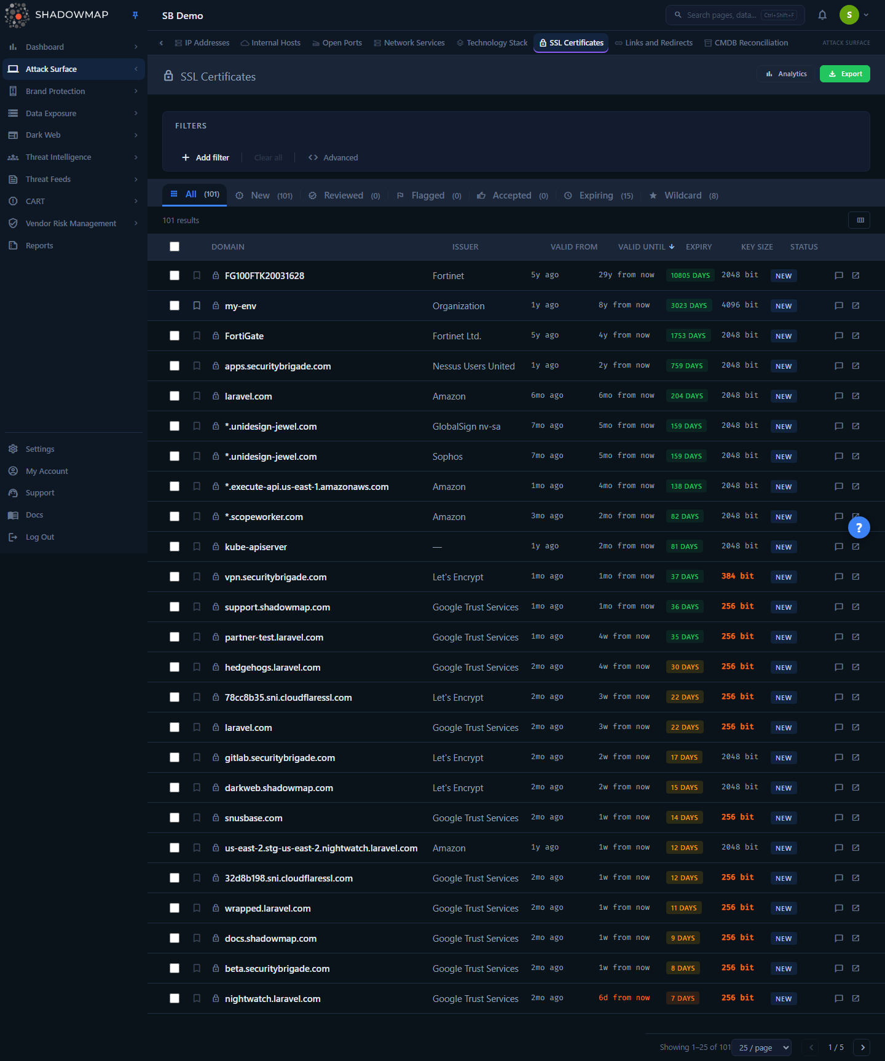Open external link for my-env row
Image resolution: width=885 pixels, height=1061 pixels.
855,306
